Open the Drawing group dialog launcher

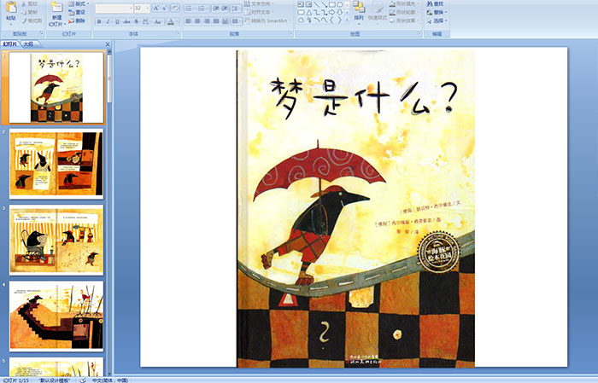click(419, 34)
